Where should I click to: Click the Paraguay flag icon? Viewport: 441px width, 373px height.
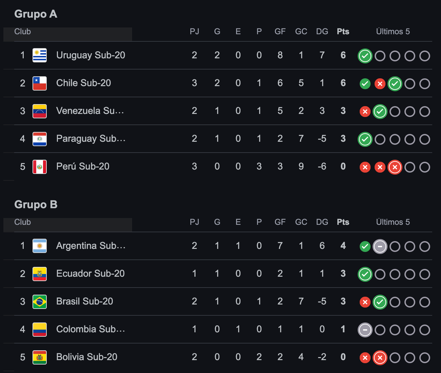[x=40, y=139]
